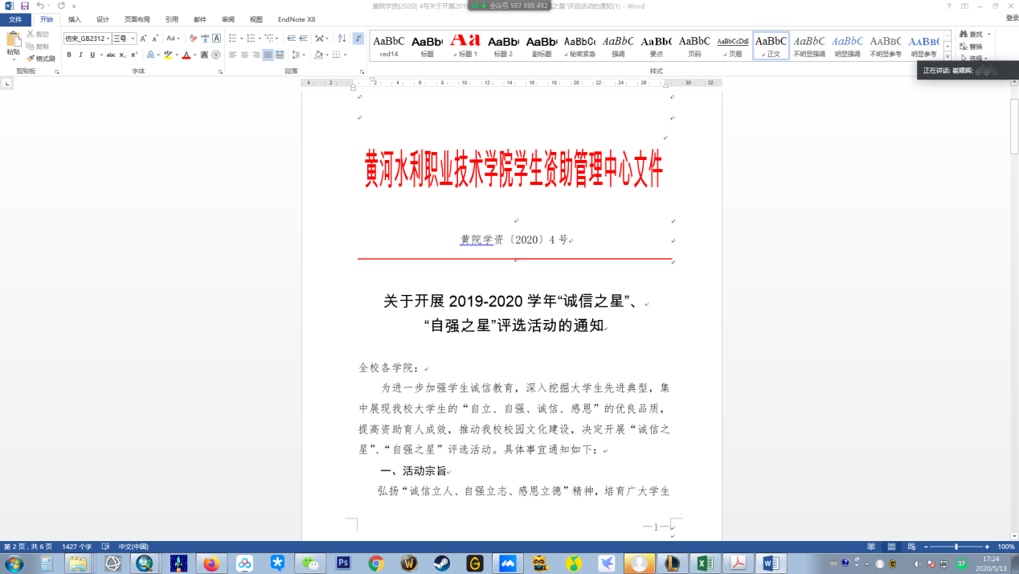Select the Clear Formatting eraser icon
This screenshot has width=1019, height=574.
[x=193, y=39]
